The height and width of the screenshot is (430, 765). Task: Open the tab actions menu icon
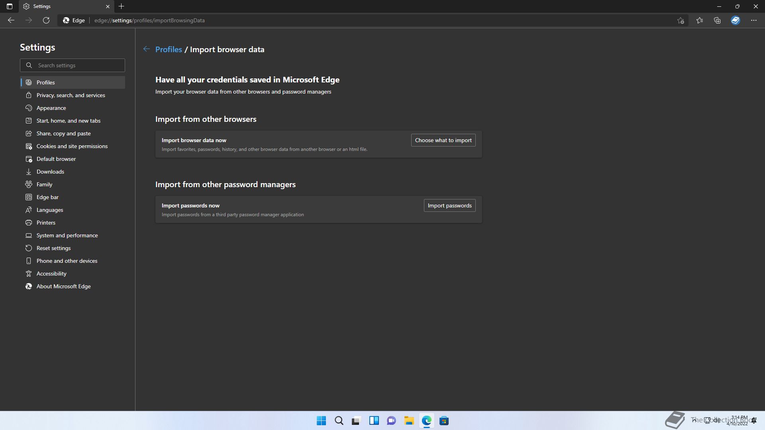pyautogui.click(x=10, y=6)
